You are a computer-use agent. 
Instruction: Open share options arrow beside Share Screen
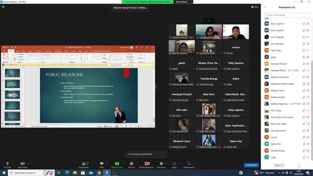pyautogui.click(x=123, y=164)
